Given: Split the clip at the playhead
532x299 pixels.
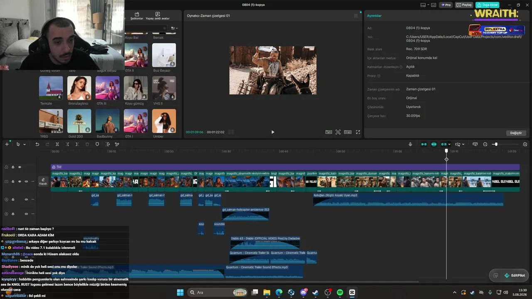Looking at the screenshot, I should [57, 144].
